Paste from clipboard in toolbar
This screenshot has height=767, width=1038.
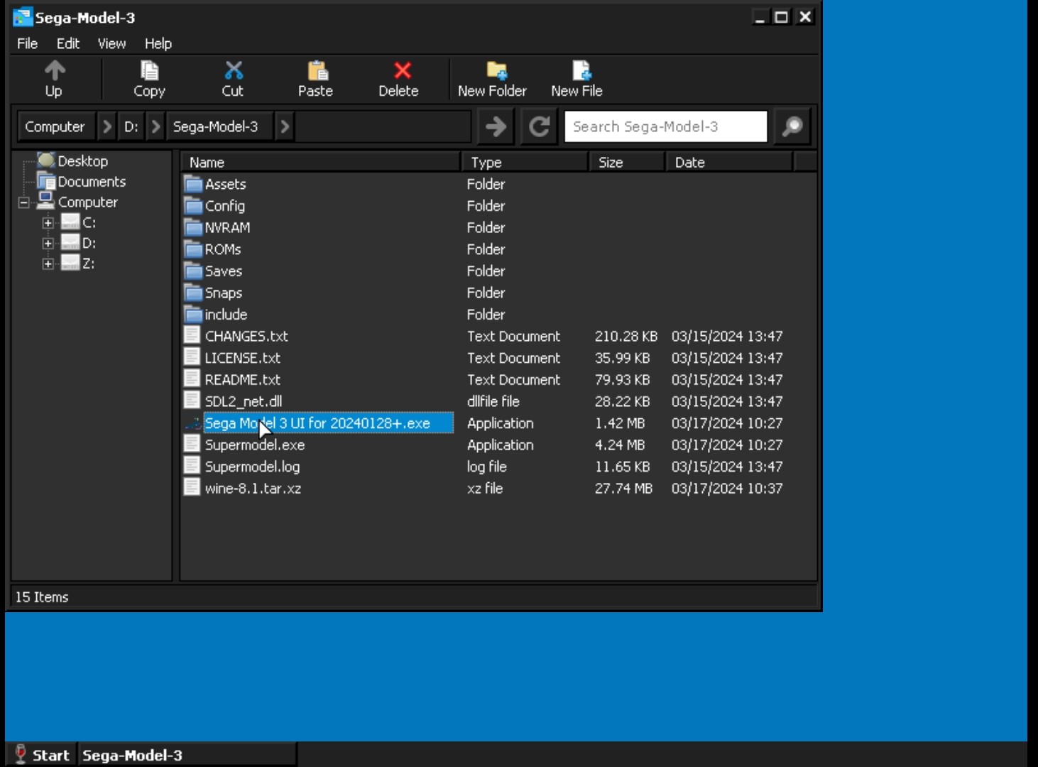[x=316, y=79]
